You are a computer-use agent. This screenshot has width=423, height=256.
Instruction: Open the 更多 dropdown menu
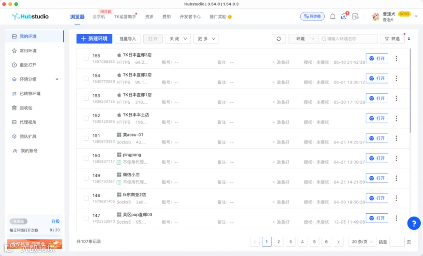coord(206,39)
